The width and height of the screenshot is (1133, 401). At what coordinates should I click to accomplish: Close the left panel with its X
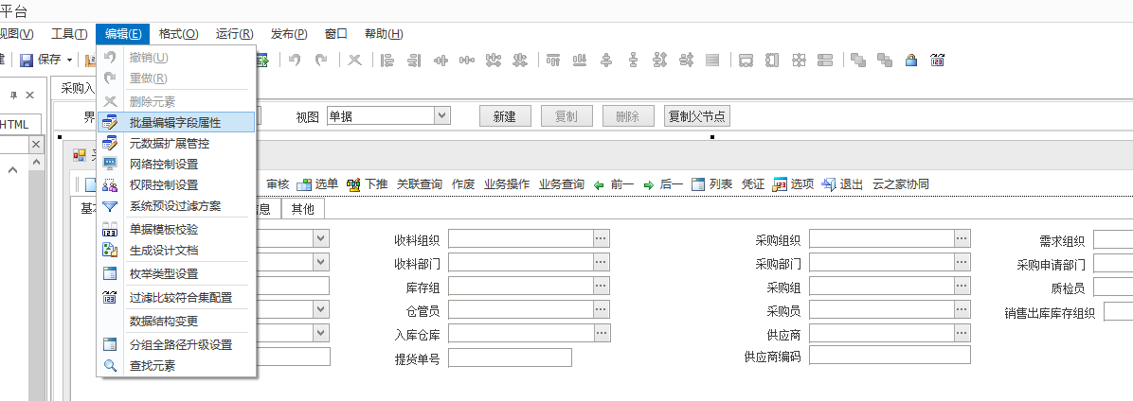[x=29, y=95]
